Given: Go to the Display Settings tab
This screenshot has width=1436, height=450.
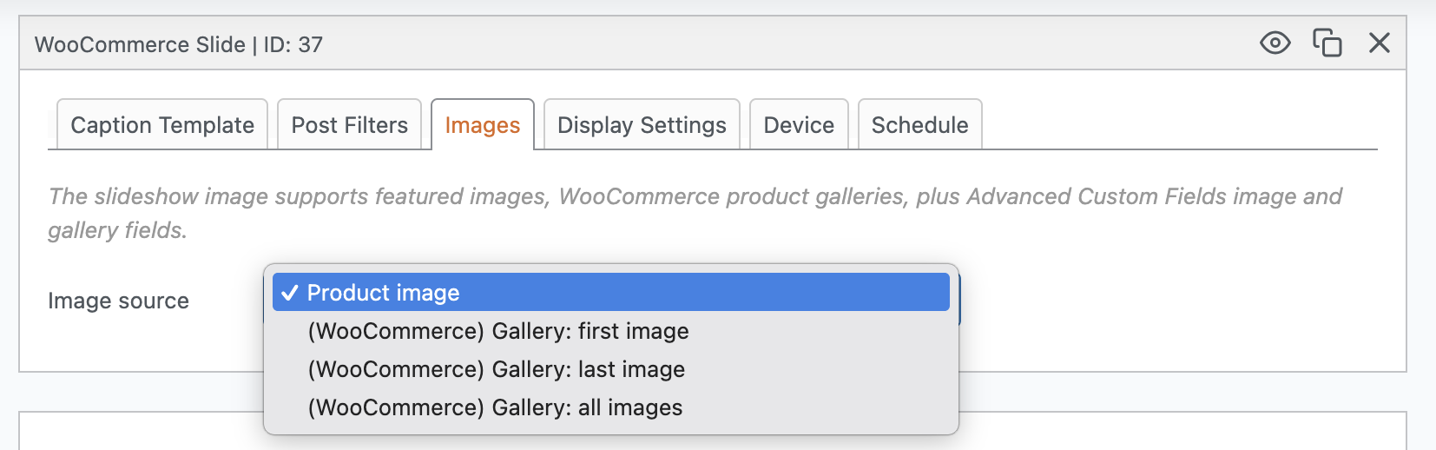Looking at the screenshot, I should [642, 125].
